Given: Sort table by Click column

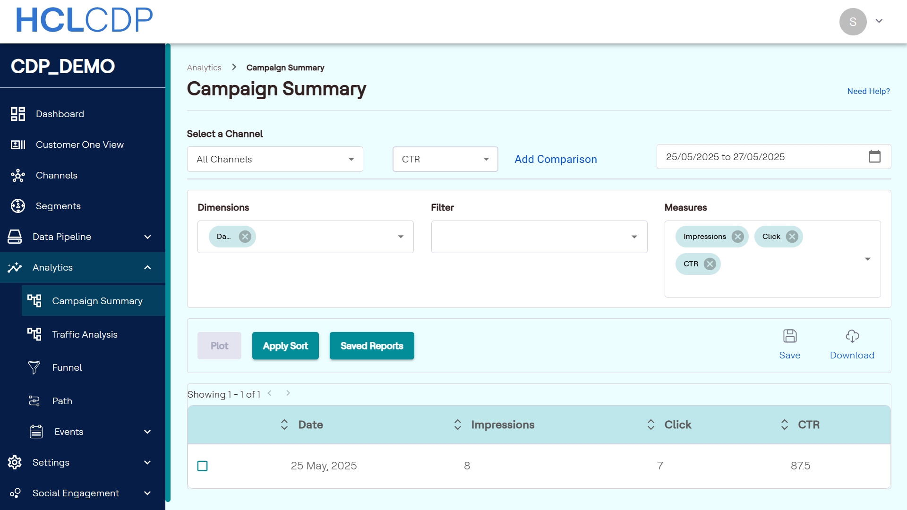Looking at the screenshot, I should click(x=650, y=425).
